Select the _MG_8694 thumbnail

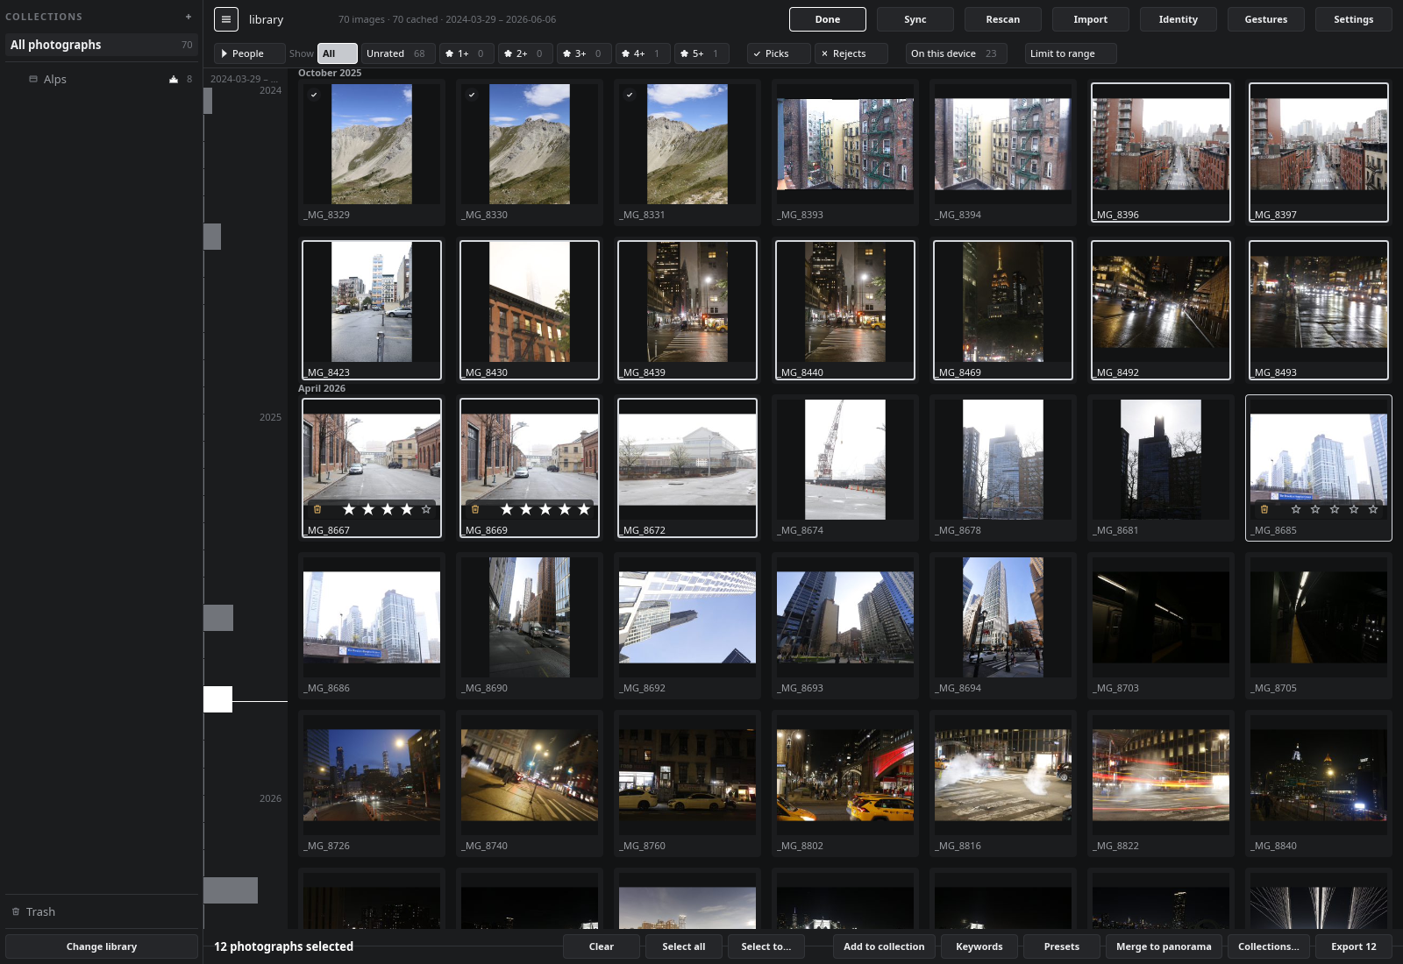(1003, 626)
